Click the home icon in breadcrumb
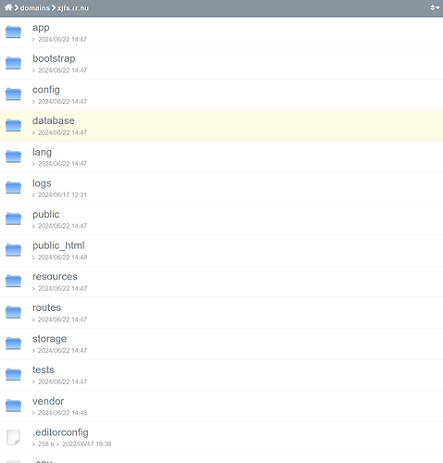The width and height of the screenshot is (443, 463). coord(8,7)
